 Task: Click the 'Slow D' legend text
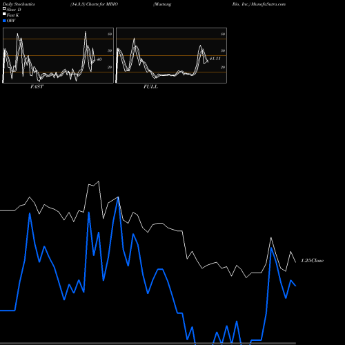coord(14,10)
